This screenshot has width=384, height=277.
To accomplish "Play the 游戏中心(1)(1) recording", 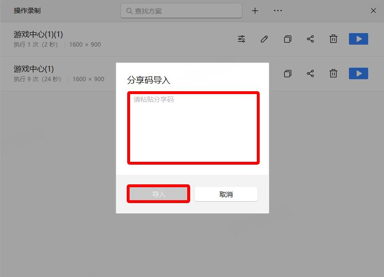I will pyautogui.click(x=358, y=39).
